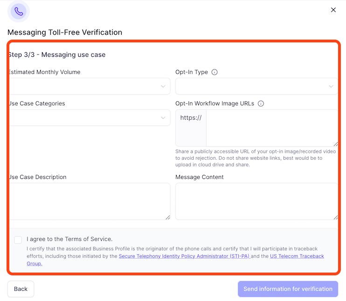Click the purple phone icon
Image resolution: width=346 pixels, height=301 pixels.
tap(19, 11)
